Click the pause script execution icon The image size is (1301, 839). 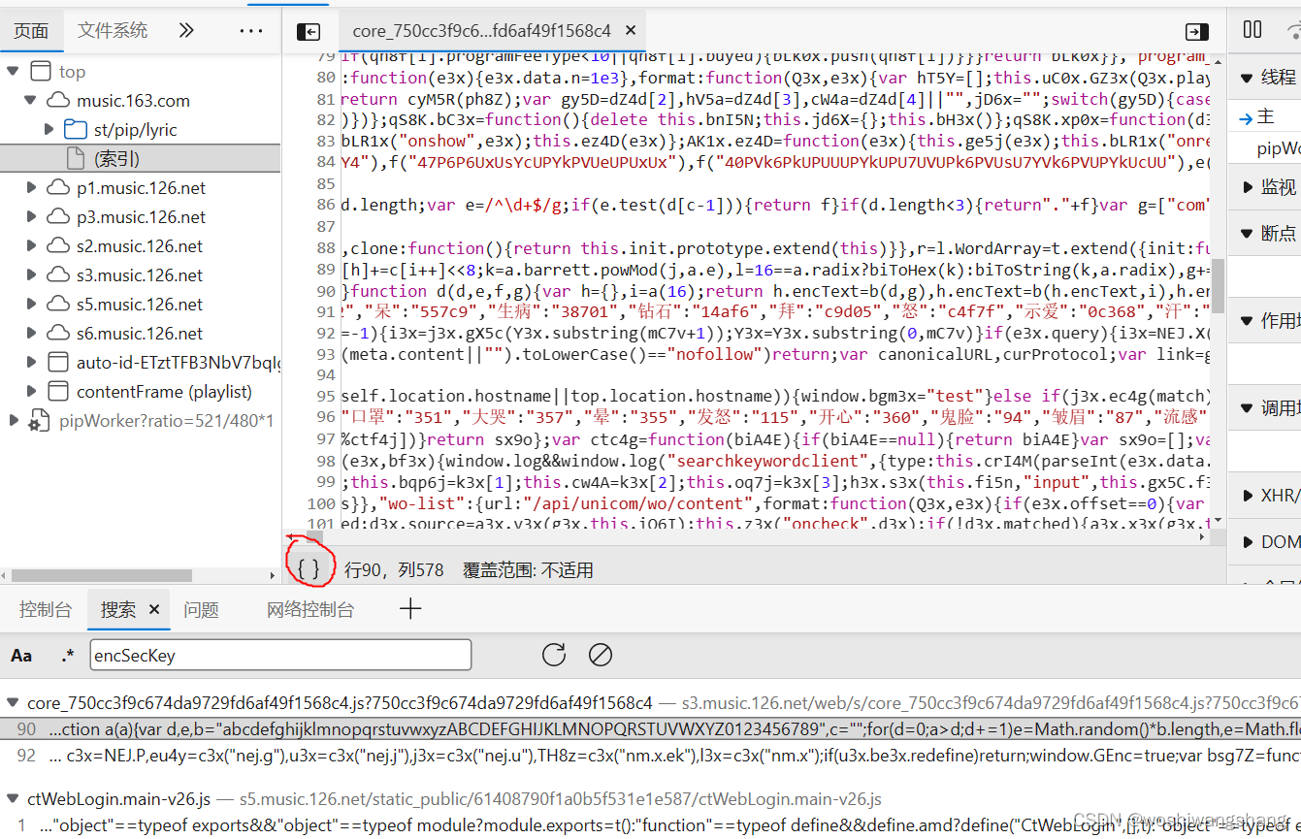(x=1252, y=30)
